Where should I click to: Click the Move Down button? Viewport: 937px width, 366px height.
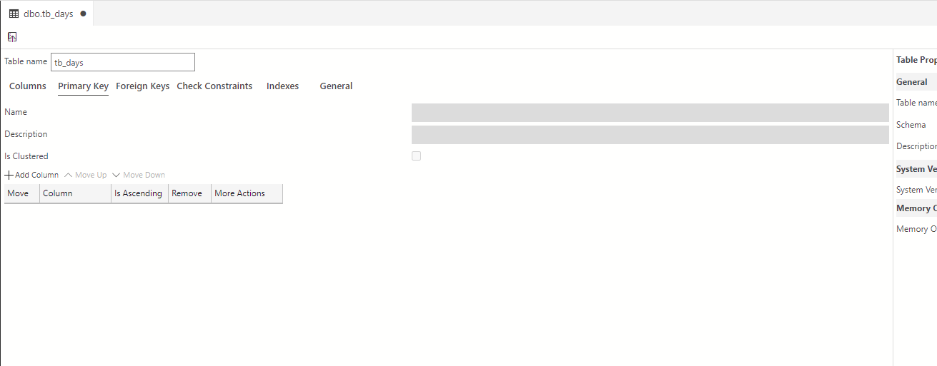coord(139,175)
